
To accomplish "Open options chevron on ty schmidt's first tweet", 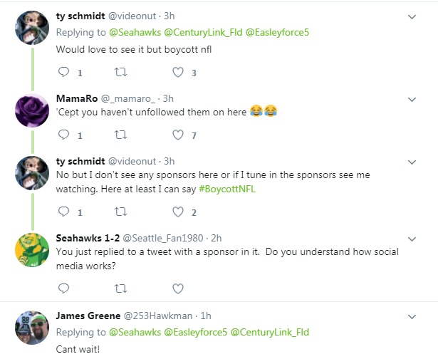I will click(412, 16).
